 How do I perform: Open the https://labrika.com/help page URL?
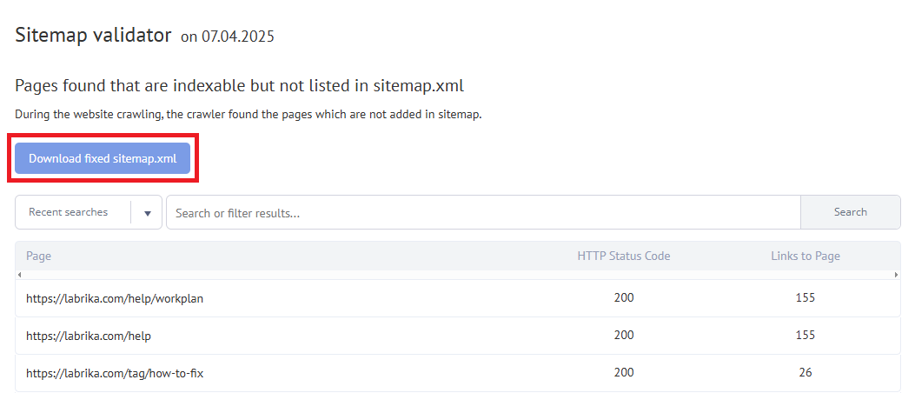89,336
